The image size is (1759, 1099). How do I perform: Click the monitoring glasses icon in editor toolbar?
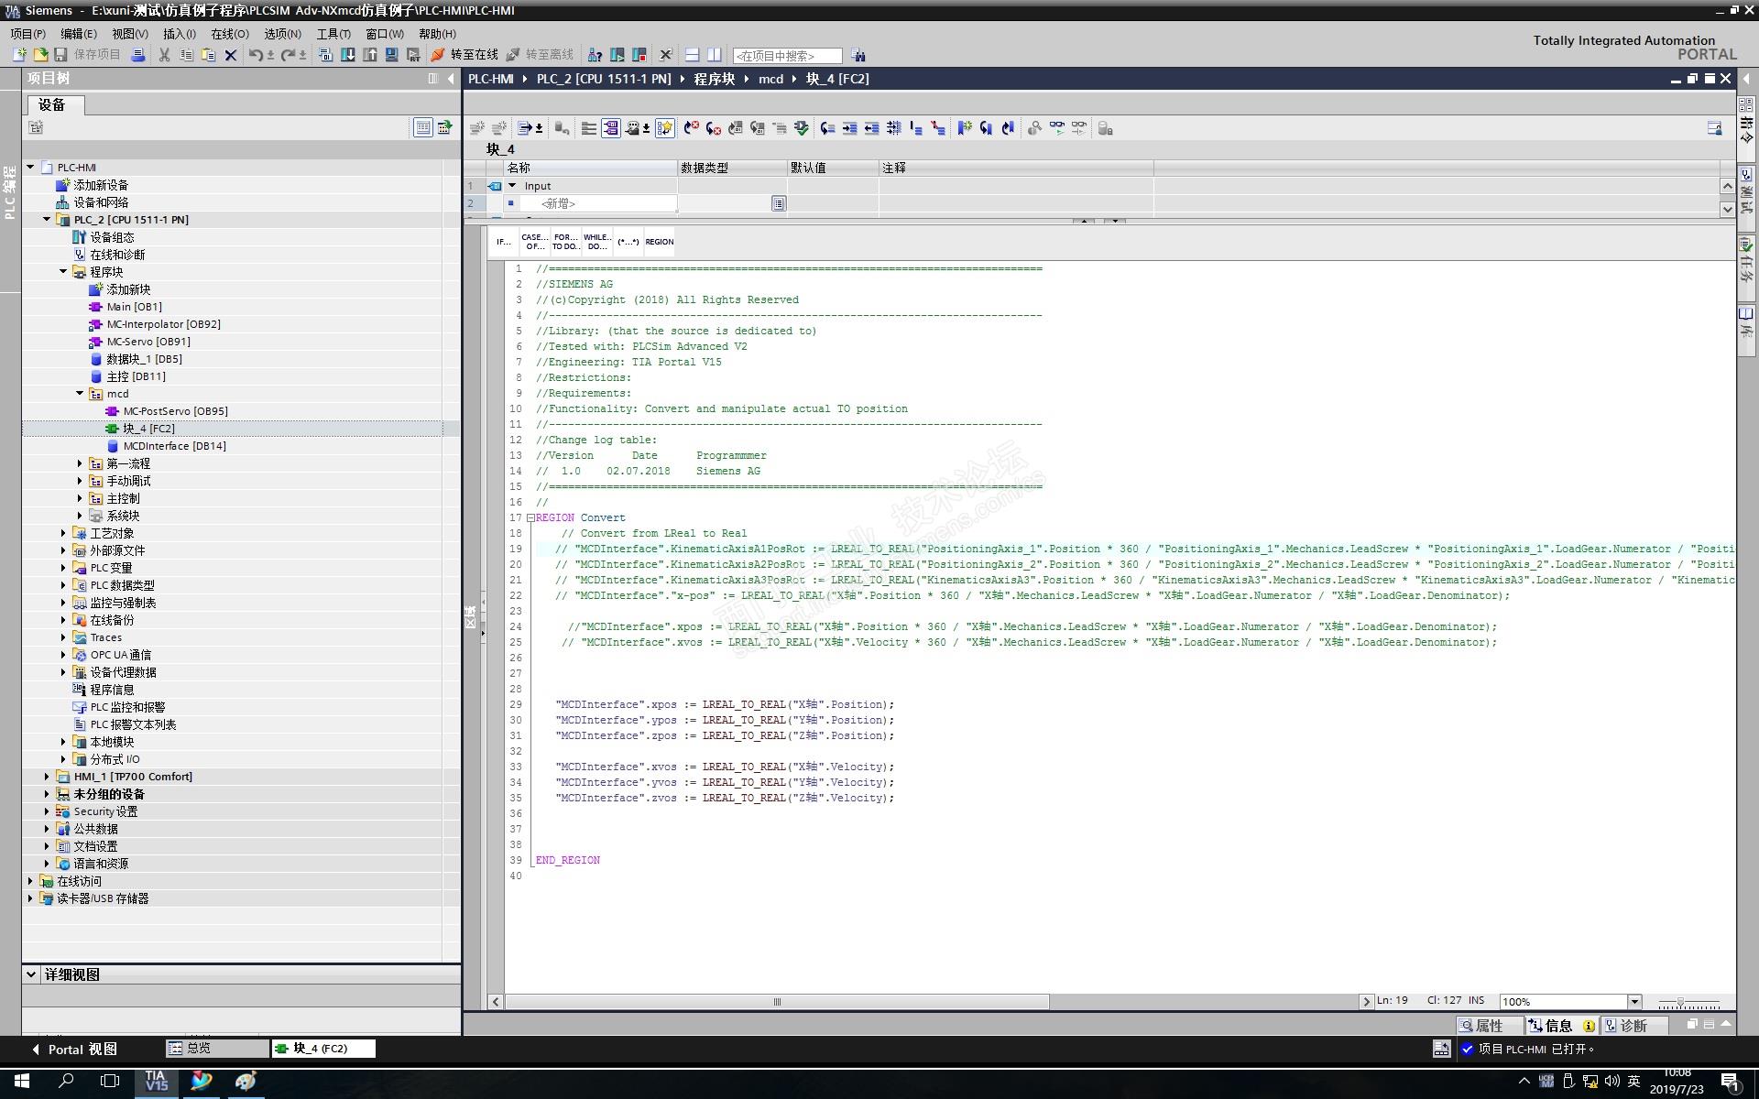(x=1057, y=128)
